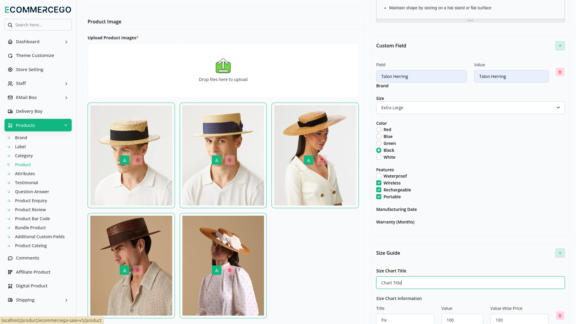Collapse the Products menu
576x324 pixels.
click(x=38, y=125)
